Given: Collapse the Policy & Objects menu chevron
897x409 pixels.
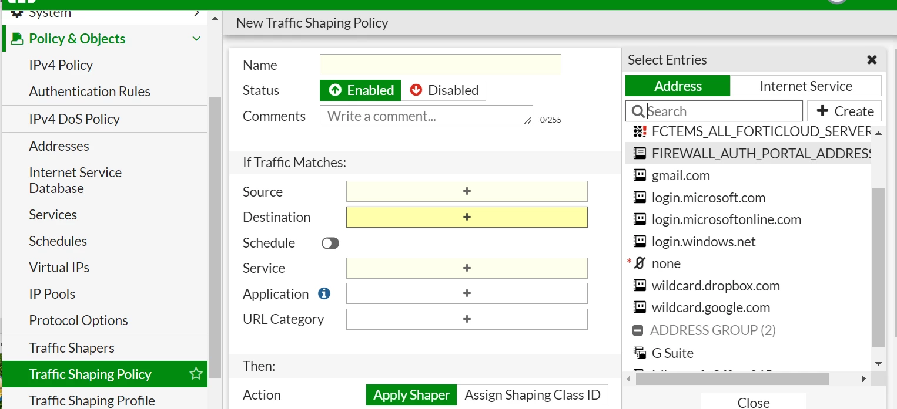Looking at the screenshot, I should coord(196,39).
